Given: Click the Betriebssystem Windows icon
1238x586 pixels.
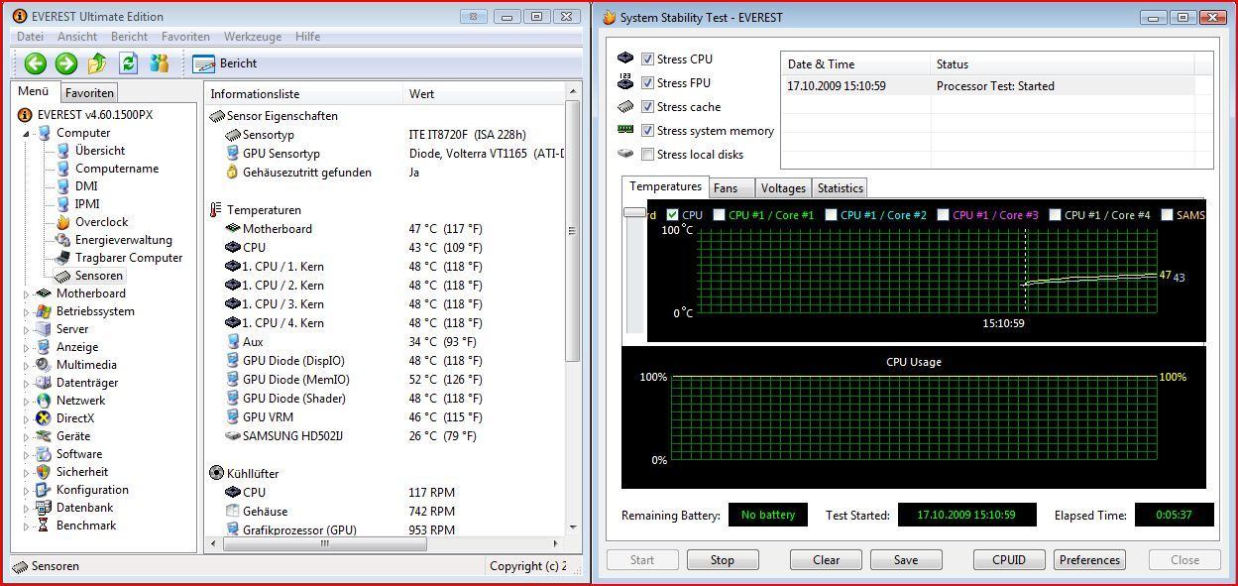Looking at the screenshot, I should click(44, 311).
